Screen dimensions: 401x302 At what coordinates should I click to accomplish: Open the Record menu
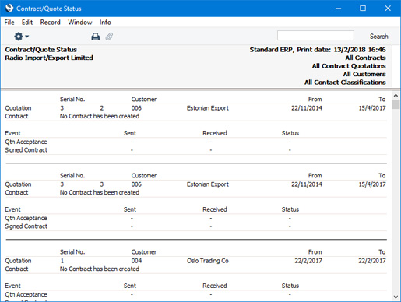pyautogui.click(x=50, y=23)
